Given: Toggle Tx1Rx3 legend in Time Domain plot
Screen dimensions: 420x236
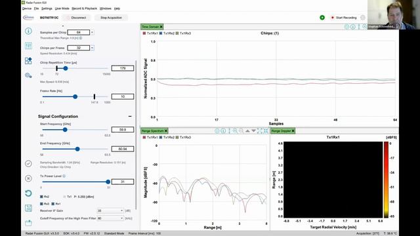Looking at the screenshot, I should [183, 33].
